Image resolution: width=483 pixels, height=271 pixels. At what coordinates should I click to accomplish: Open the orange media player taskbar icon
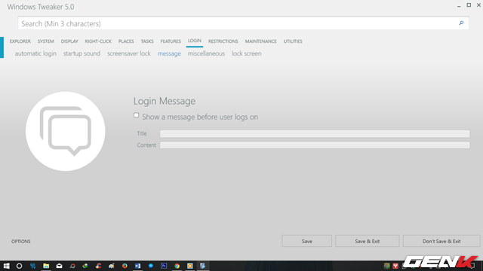coord(189,266)
